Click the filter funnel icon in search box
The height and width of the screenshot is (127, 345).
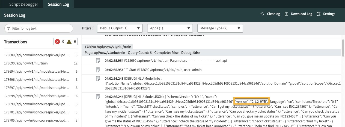(x=8, y=28)
